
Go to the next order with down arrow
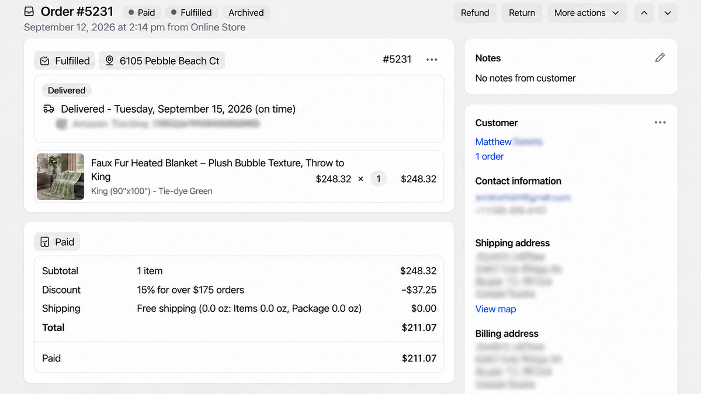pyautogui.click(x=668, y=13)
